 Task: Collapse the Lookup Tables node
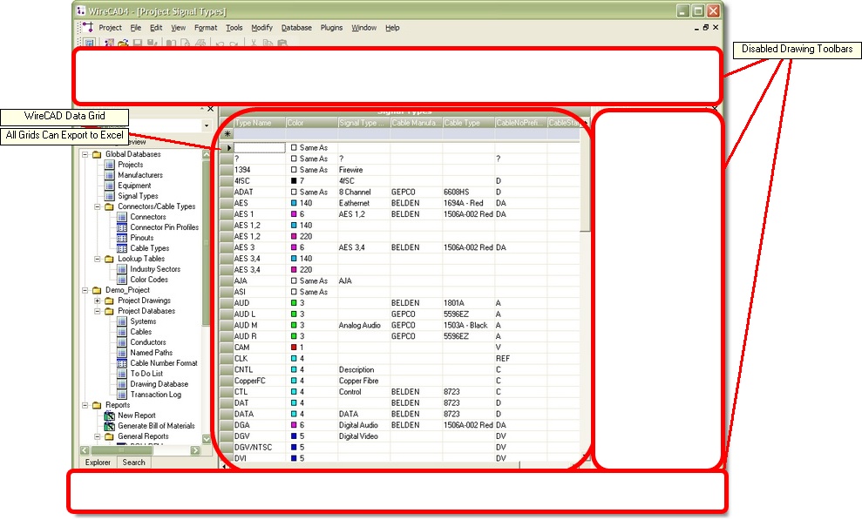click(x=98, y=259)
